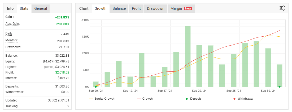This screenshot has height=112, width=292.
Task: Switch to the Info tab
Action: click(10, 8)
